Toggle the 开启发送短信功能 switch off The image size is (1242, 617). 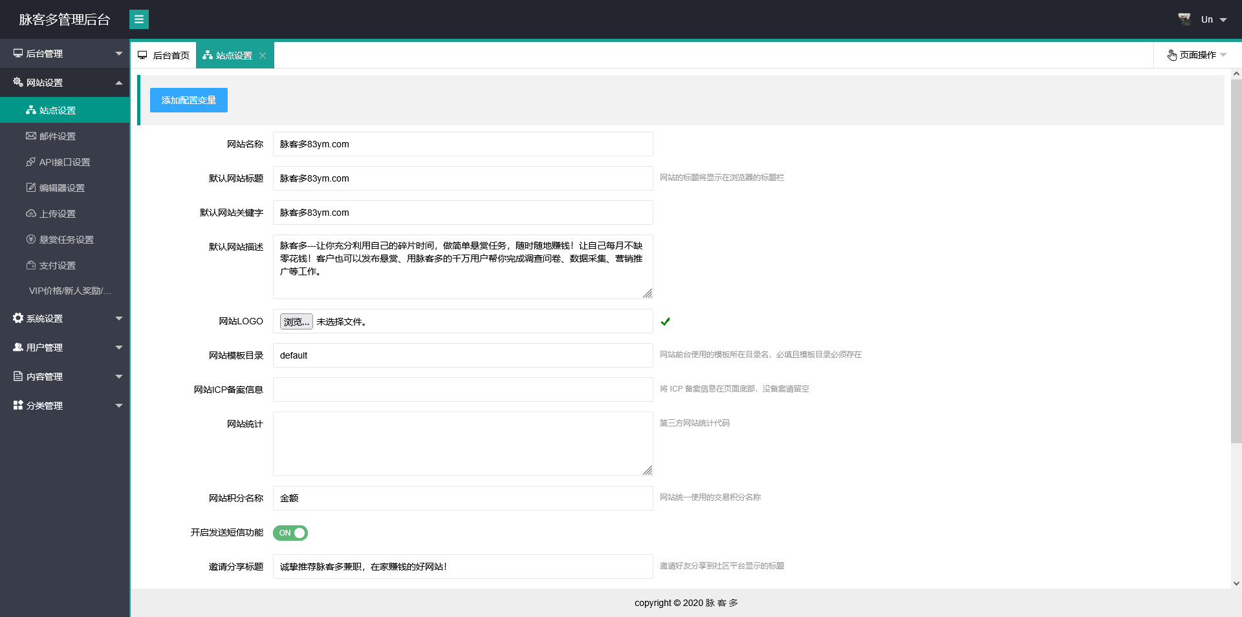(290, 533)
